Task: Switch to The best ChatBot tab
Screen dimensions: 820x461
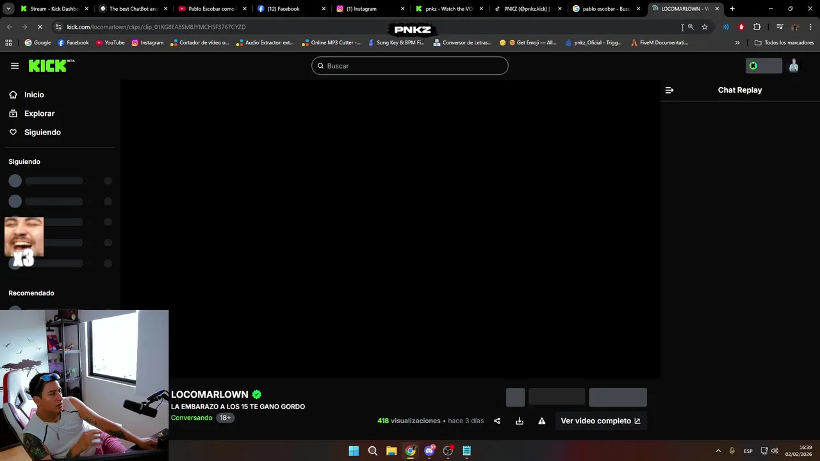Action: point(133,9)
